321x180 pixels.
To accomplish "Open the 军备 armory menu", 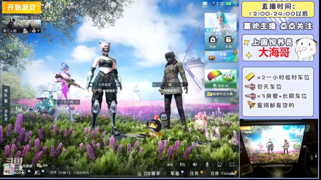I will pos(175,173).
